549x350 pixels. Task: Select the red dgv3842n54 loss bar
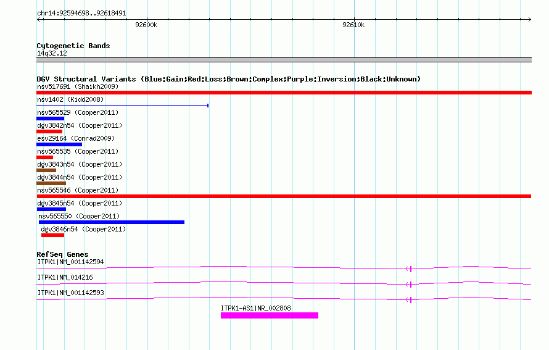49,131
